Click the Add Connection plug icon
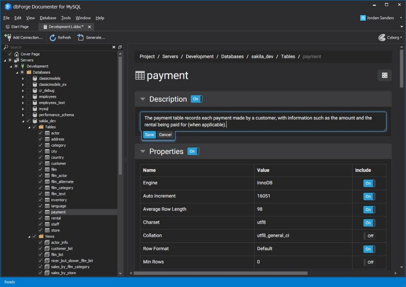 (8, 38)
